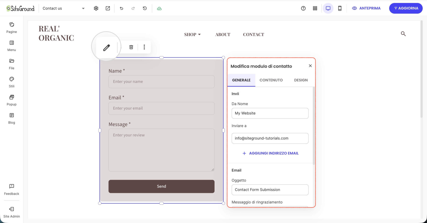Close the Modifica modulo di contatto panel

[310, 66]
